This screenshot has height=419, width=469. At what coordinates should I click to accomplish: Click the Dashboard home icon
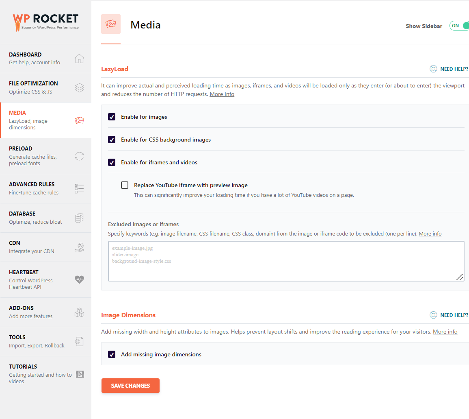coord(79,59)
